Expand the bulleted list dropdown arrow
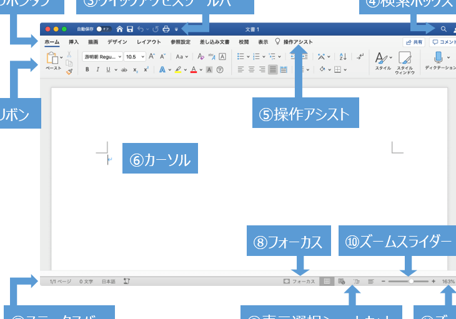 click(x=248, y=57)
